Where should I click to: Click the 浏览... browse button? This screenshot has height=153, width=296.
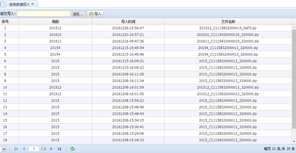[x=78, y=14]
